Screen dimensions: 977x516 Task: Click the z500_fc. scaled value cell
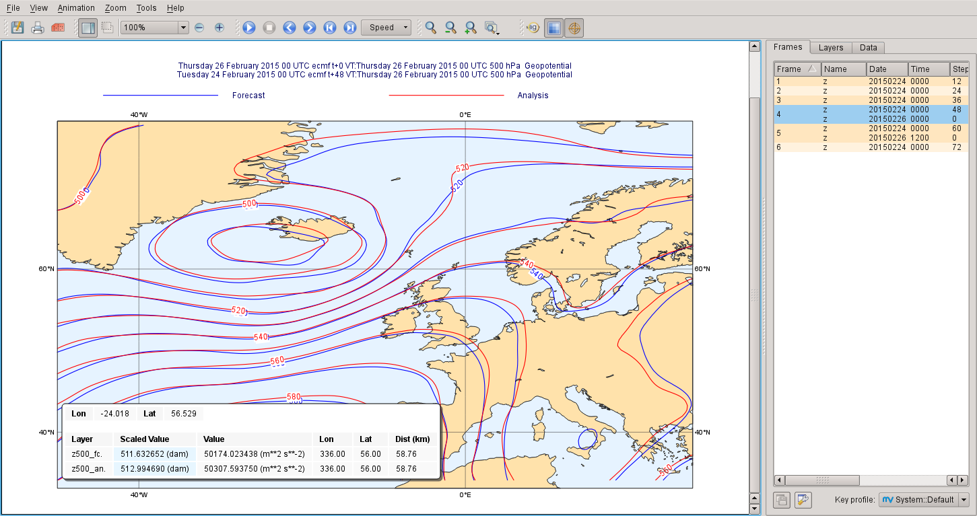click(155, 454)
